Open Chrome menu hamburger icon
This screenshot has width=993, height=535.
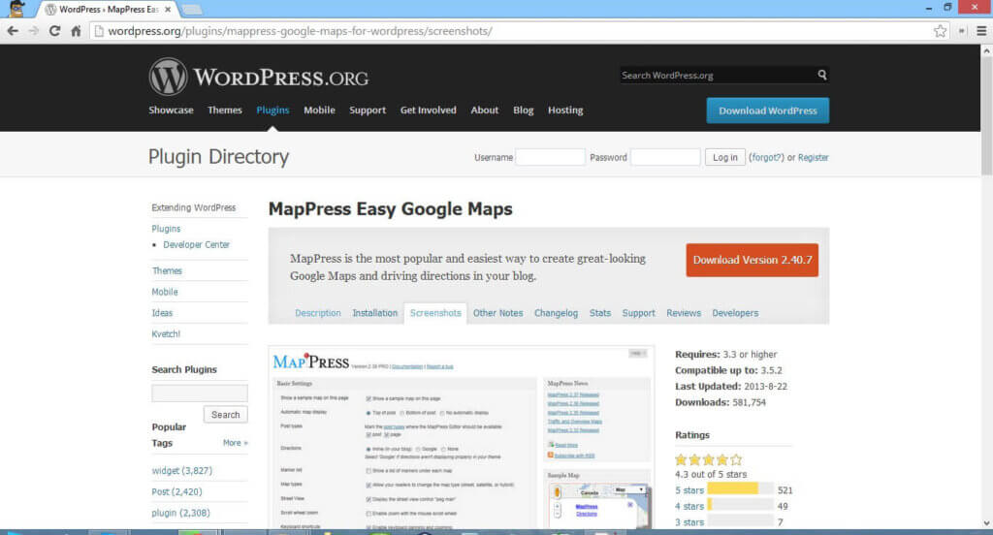[981, 31]
